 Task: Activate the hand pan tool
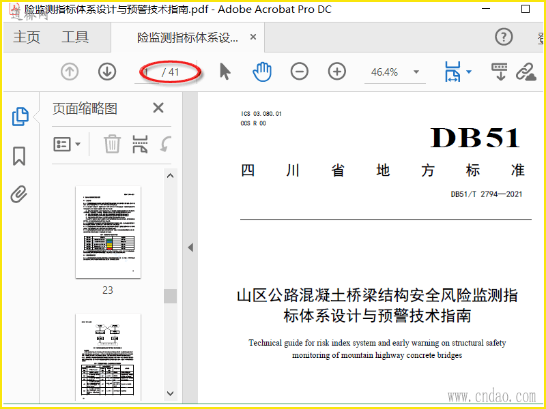pos(262,72)
